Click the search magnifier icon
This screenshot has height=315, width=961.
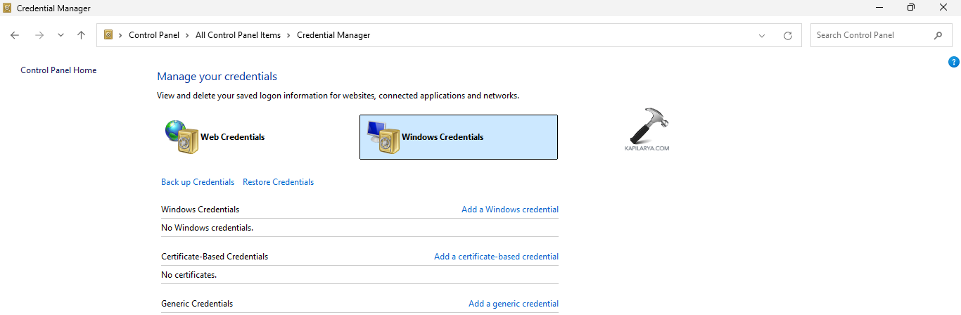point(938,35)
